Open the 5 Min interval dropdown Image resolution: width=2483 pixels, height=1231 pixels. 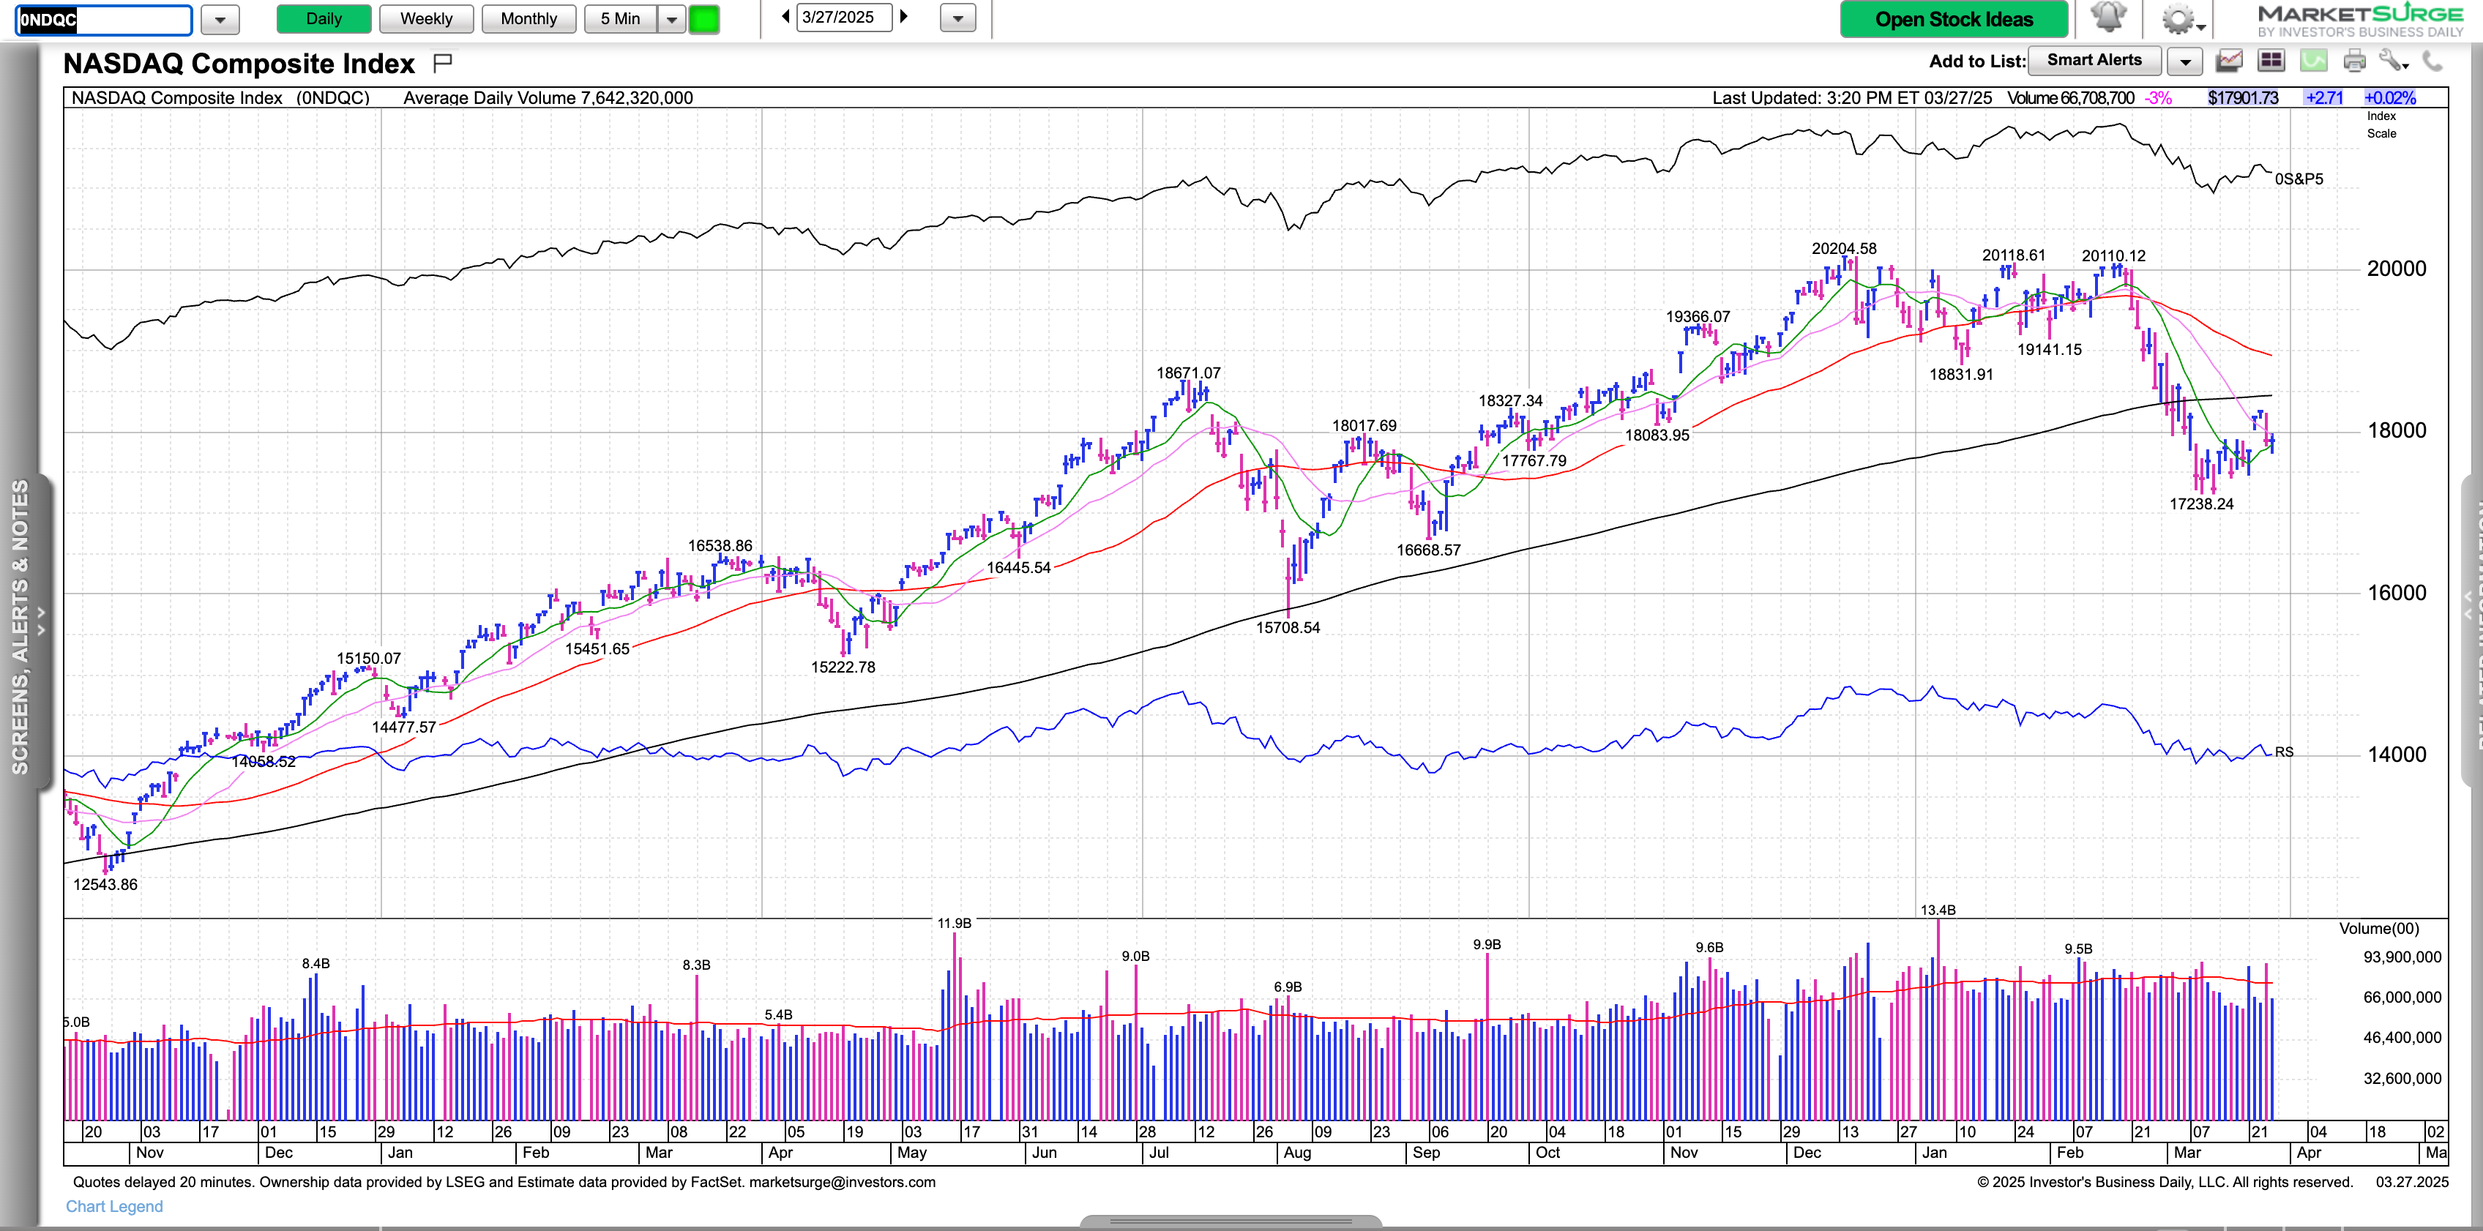tap(672, 18)
